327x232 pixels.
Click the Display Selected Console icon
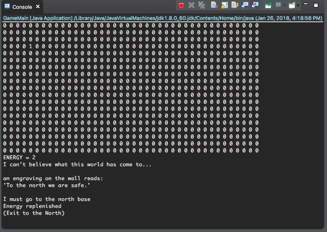(278, 6)
